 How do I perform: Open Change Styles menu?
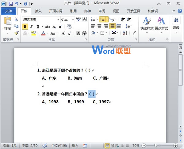tap(162, 25)
